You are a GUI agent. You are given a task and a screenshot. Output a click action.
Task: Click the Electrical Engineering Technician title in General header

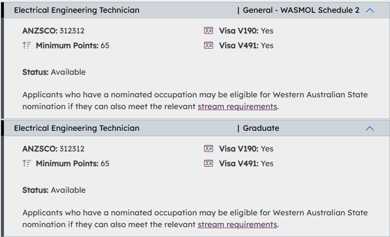click(x=77, y=10)
